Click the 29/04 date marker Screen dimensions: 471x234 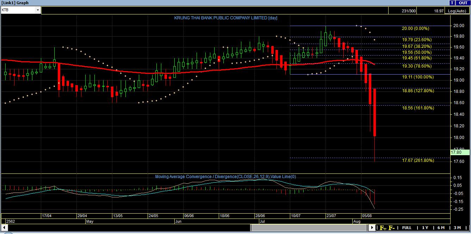coord(82,216)
